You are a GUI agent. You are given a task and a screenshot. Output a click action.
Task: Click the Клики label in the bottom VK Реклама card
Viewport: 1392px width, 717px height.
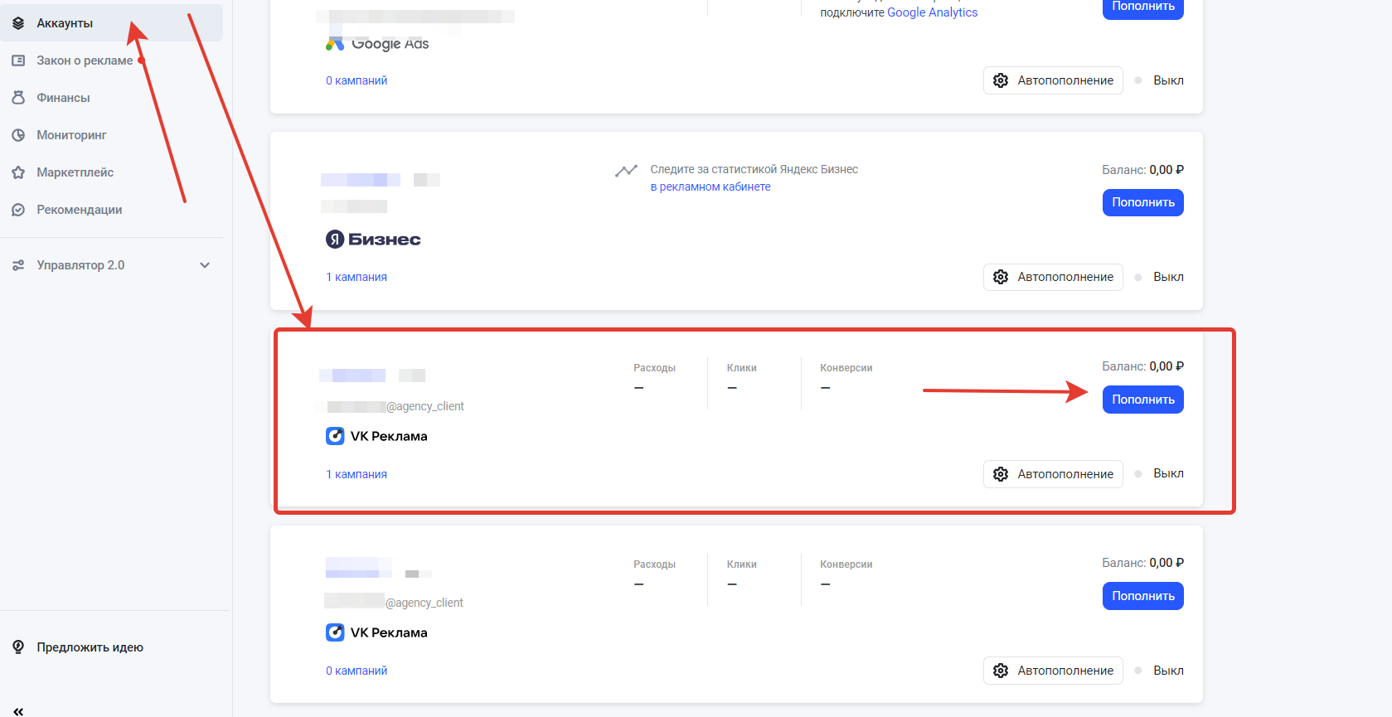741,564
